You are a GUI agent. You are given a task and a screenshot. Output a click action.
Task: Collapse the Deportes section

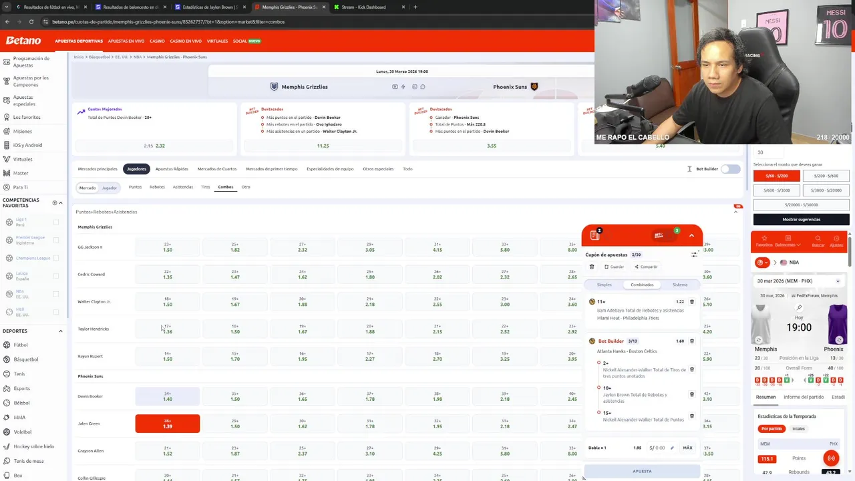61,331
